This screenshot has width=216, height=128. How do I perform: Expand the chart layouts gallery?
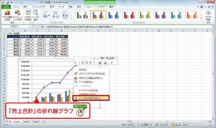click(71, 18)
